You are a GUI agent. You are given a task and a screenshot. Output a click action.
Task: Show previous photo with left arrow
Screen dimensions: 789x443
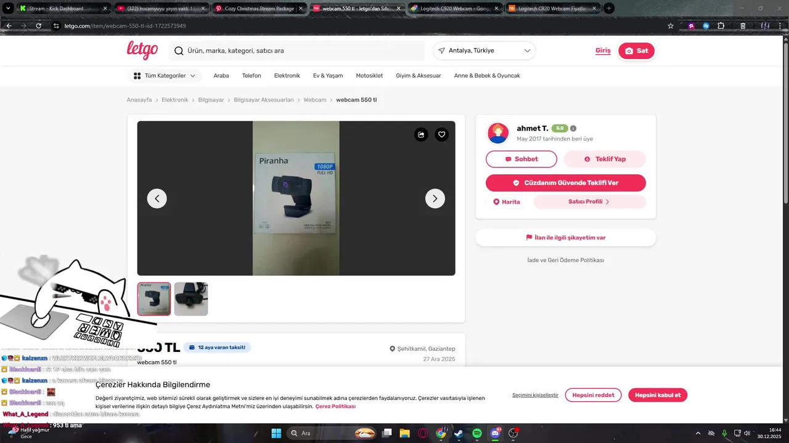point(157,198)
